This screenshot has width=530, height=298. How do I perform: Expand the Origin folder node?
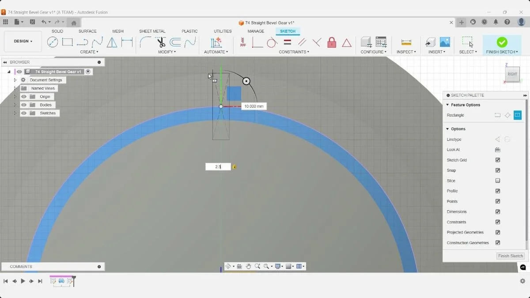click(15, 97)
